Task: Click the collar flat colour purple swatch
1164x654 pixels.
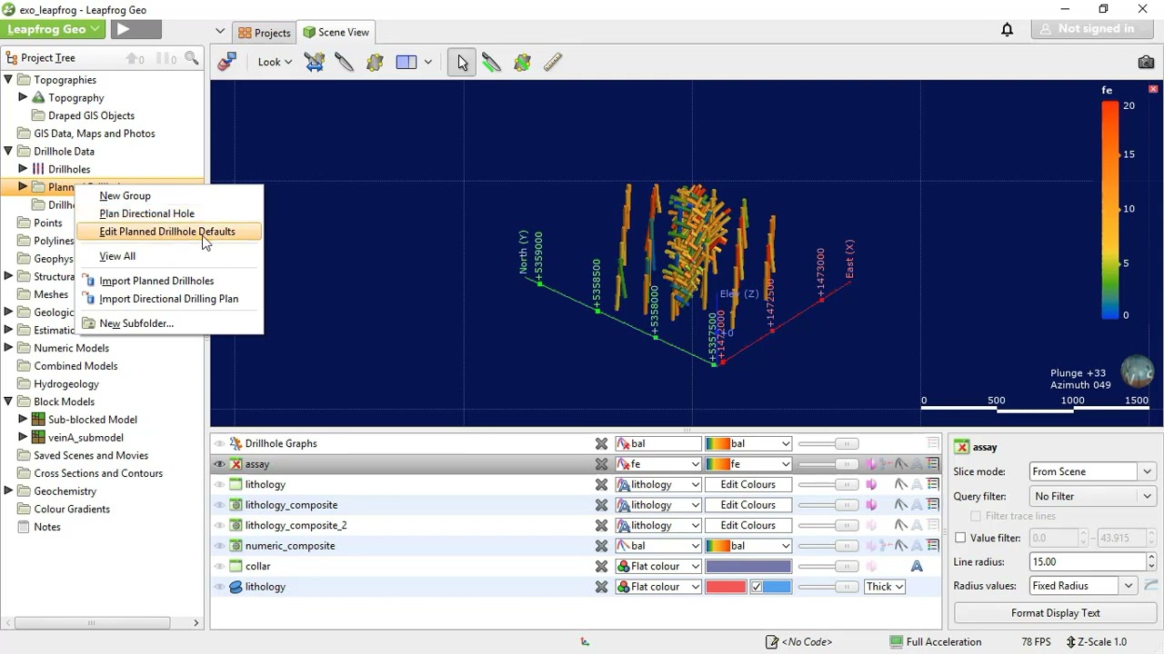Action: pyautogui.click(x=748, y=567)
